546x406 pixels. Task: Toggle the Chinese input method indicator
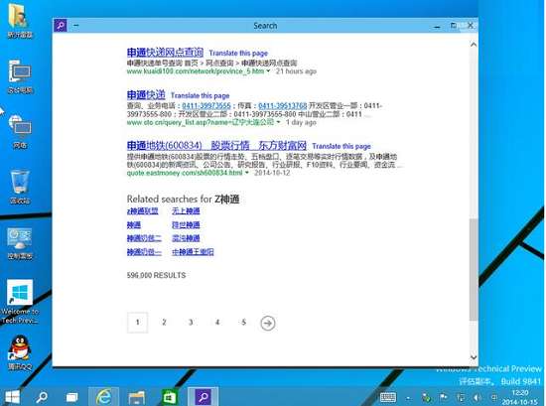click(494, 397)
